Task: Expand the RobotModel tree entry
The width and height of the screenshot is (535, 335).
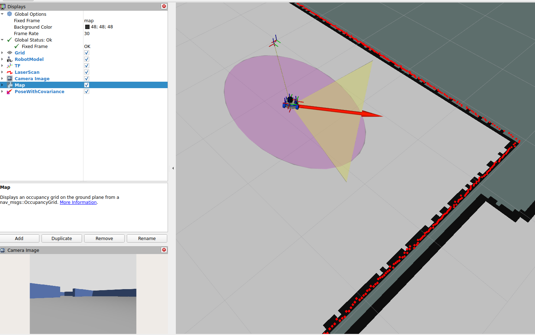Action: click(2, 59)
